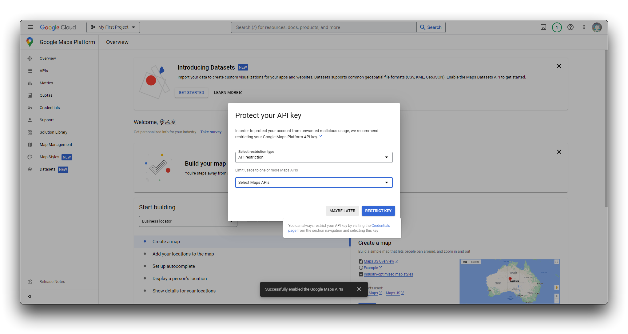
Task: Open the help question mark icon
Action: pos(570,27)
